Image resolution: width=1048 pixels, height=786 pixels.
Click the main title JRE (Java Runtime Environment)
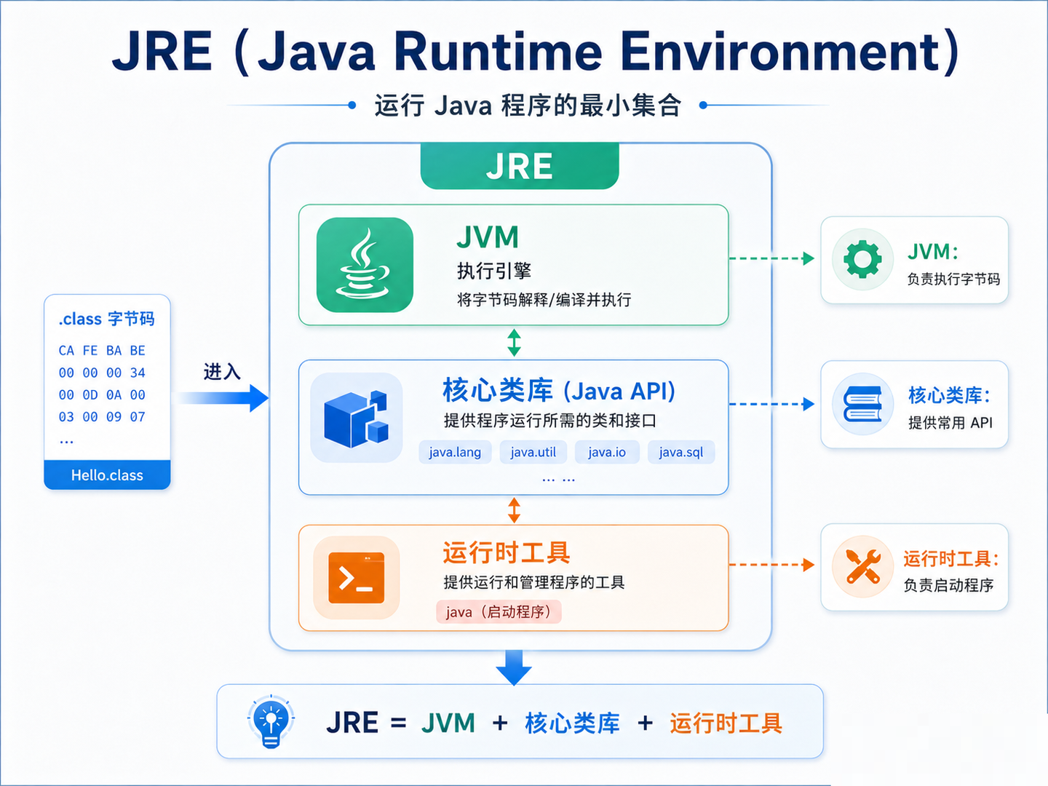[536, 51]
